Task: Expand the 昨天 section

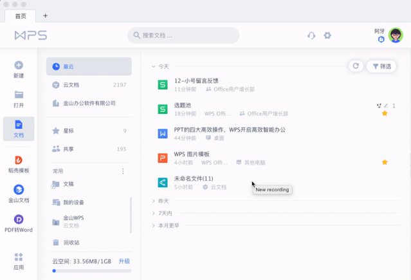Action: pyautogui.click(x=154, y=201)
